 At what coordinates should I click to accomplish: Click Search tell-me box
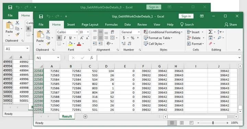pos(187,25)
